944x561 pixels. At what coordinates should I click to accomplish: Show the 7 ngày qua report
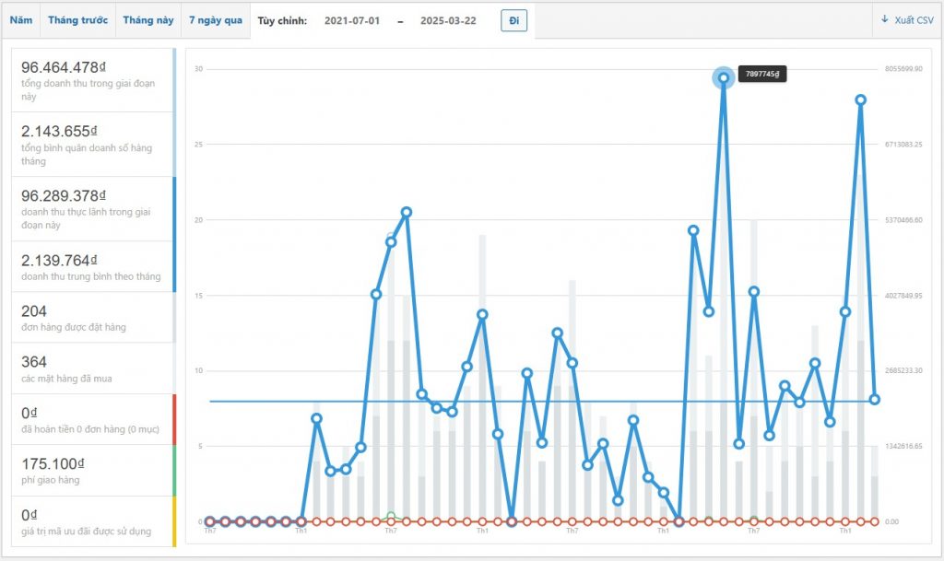(216, 20)
